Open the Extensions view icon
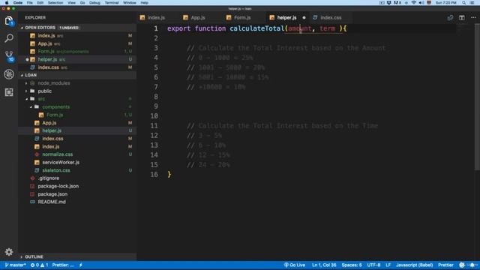 click(9, 92)
